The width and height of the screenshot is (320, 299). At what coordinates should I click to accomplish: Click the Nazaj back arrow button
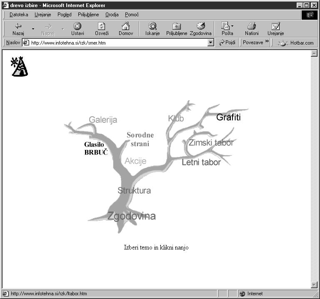pos(18,29)
